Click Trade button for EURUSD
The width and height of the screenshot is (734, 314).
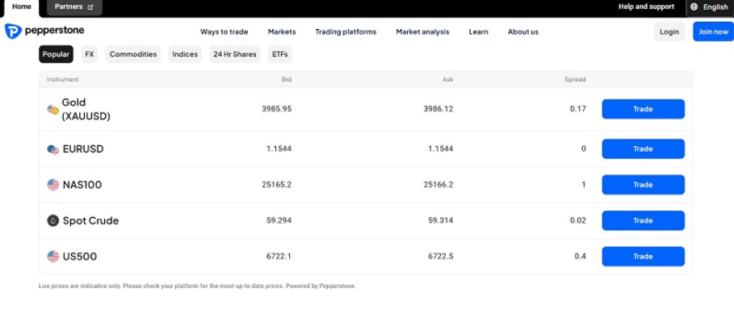point(644,149)
